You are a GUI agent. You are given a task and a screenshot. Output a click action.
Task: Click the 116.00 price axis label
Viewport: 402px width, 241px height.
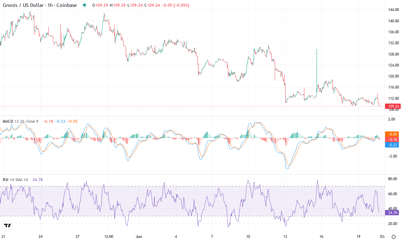pos(394,87)
